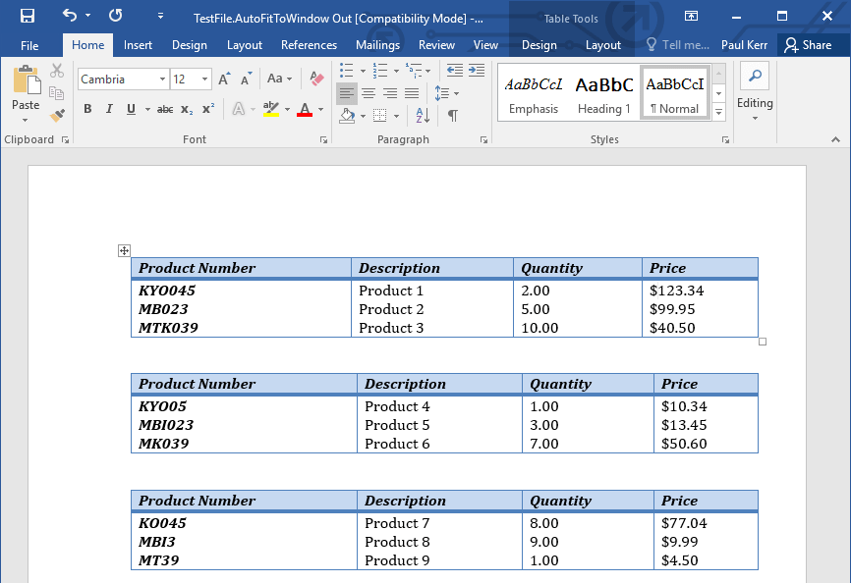Apply yellow text highlight color
The width and height of the screenshot is (851, 583).
click(271, 109)
